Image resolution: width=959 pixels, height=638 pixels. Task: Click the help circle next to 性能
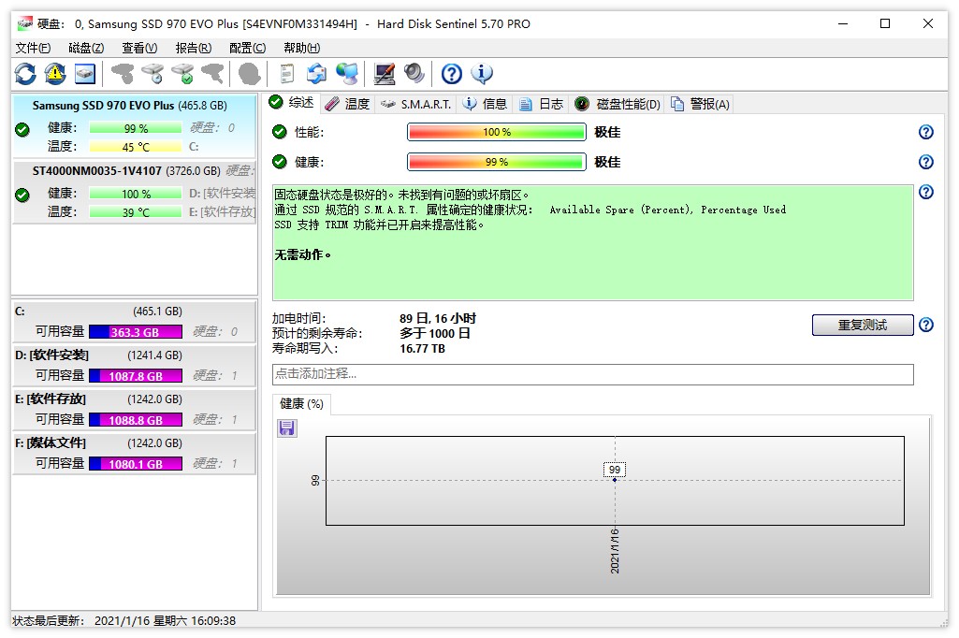[925, 132]
